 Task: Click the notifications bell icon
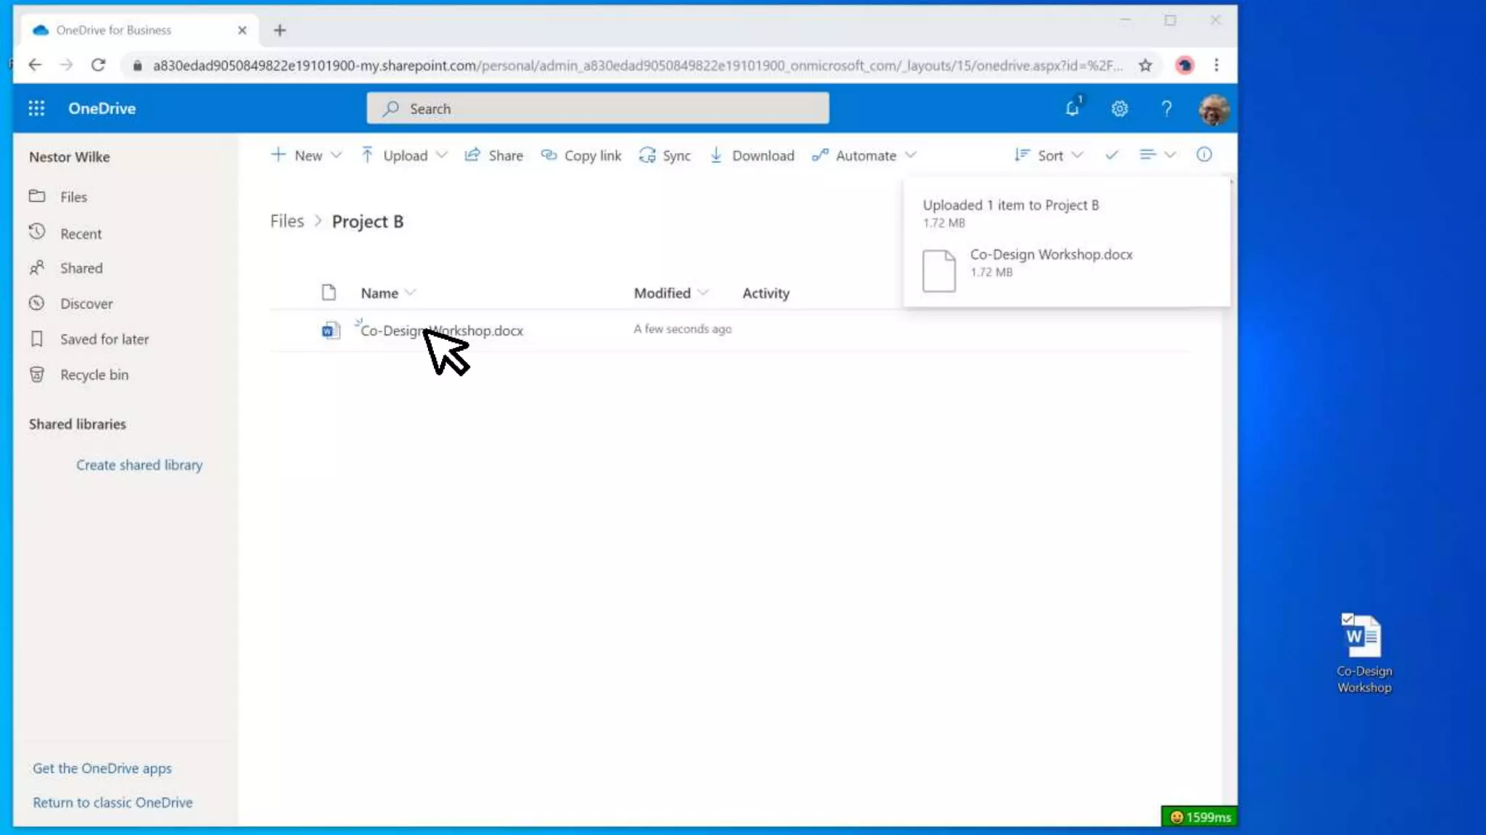coord(1072,109)
